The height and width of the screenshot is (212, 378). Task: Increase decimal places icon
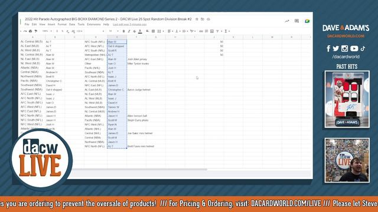73,31
